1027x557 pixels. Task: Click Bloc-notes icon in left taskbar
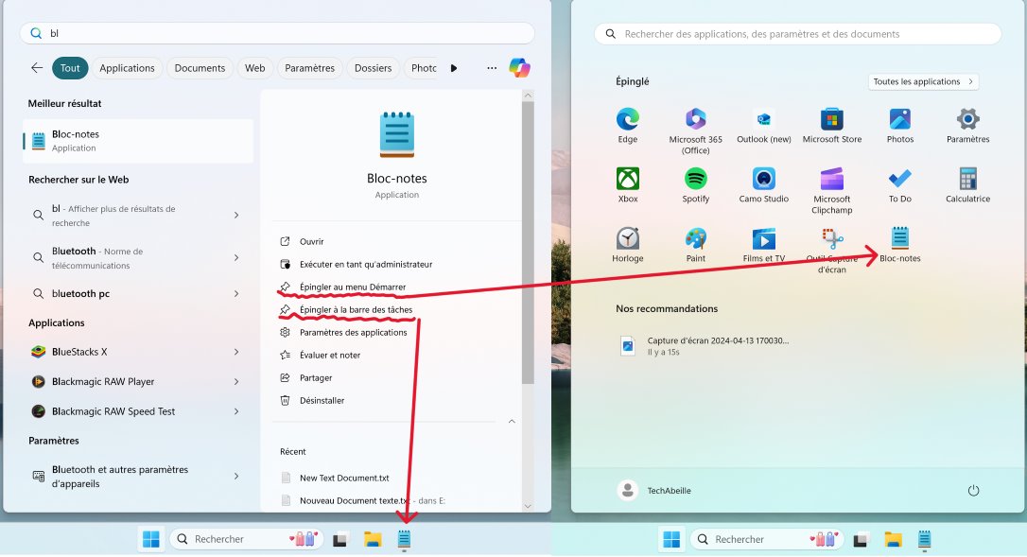(x=404, y=539)
